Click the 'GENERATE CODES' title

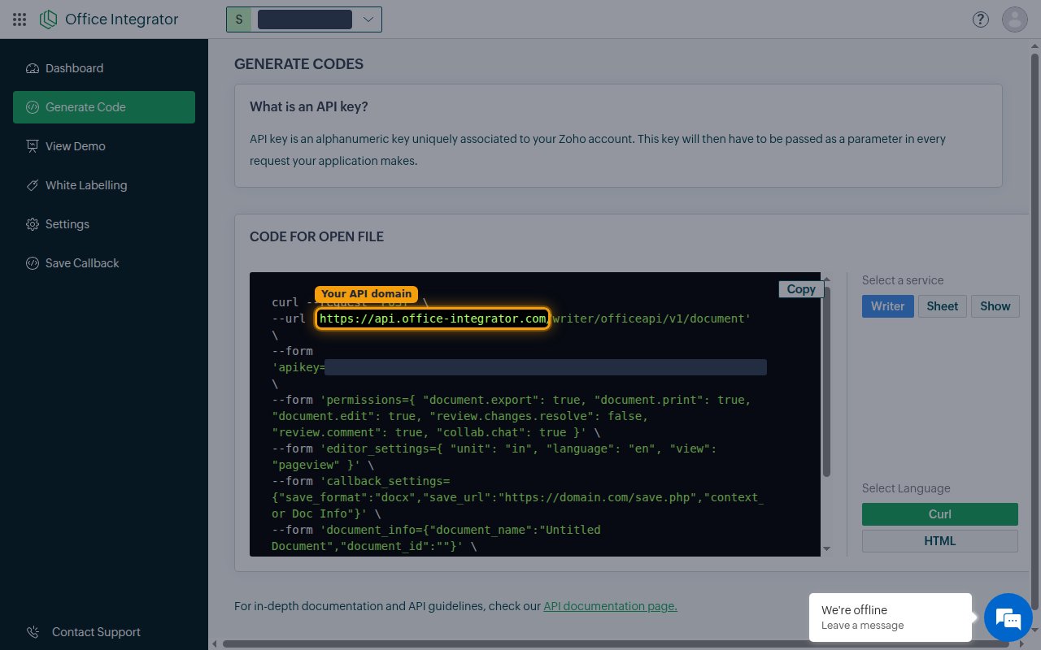(298, 64)
